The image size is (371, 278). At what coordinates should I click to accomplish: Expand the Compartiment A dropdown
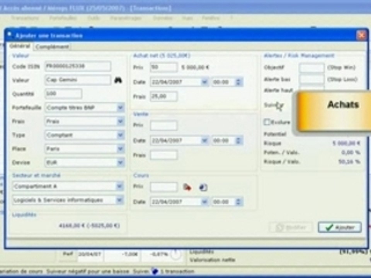[x=120, y=186]
